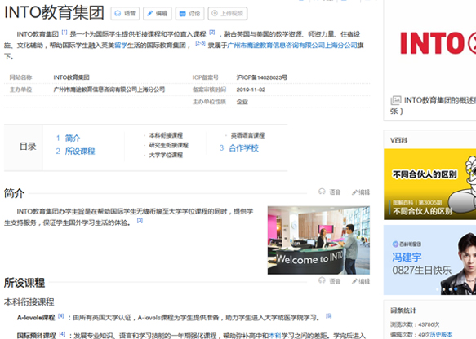Jump to 英语语言课程 contents entry
Image resolution: width=476 pixels, height=339 pixels.
coord(247,135)
